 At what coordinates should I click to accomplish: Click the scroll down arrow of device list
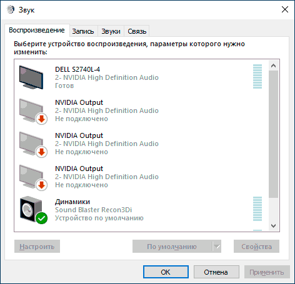point(273,225)
